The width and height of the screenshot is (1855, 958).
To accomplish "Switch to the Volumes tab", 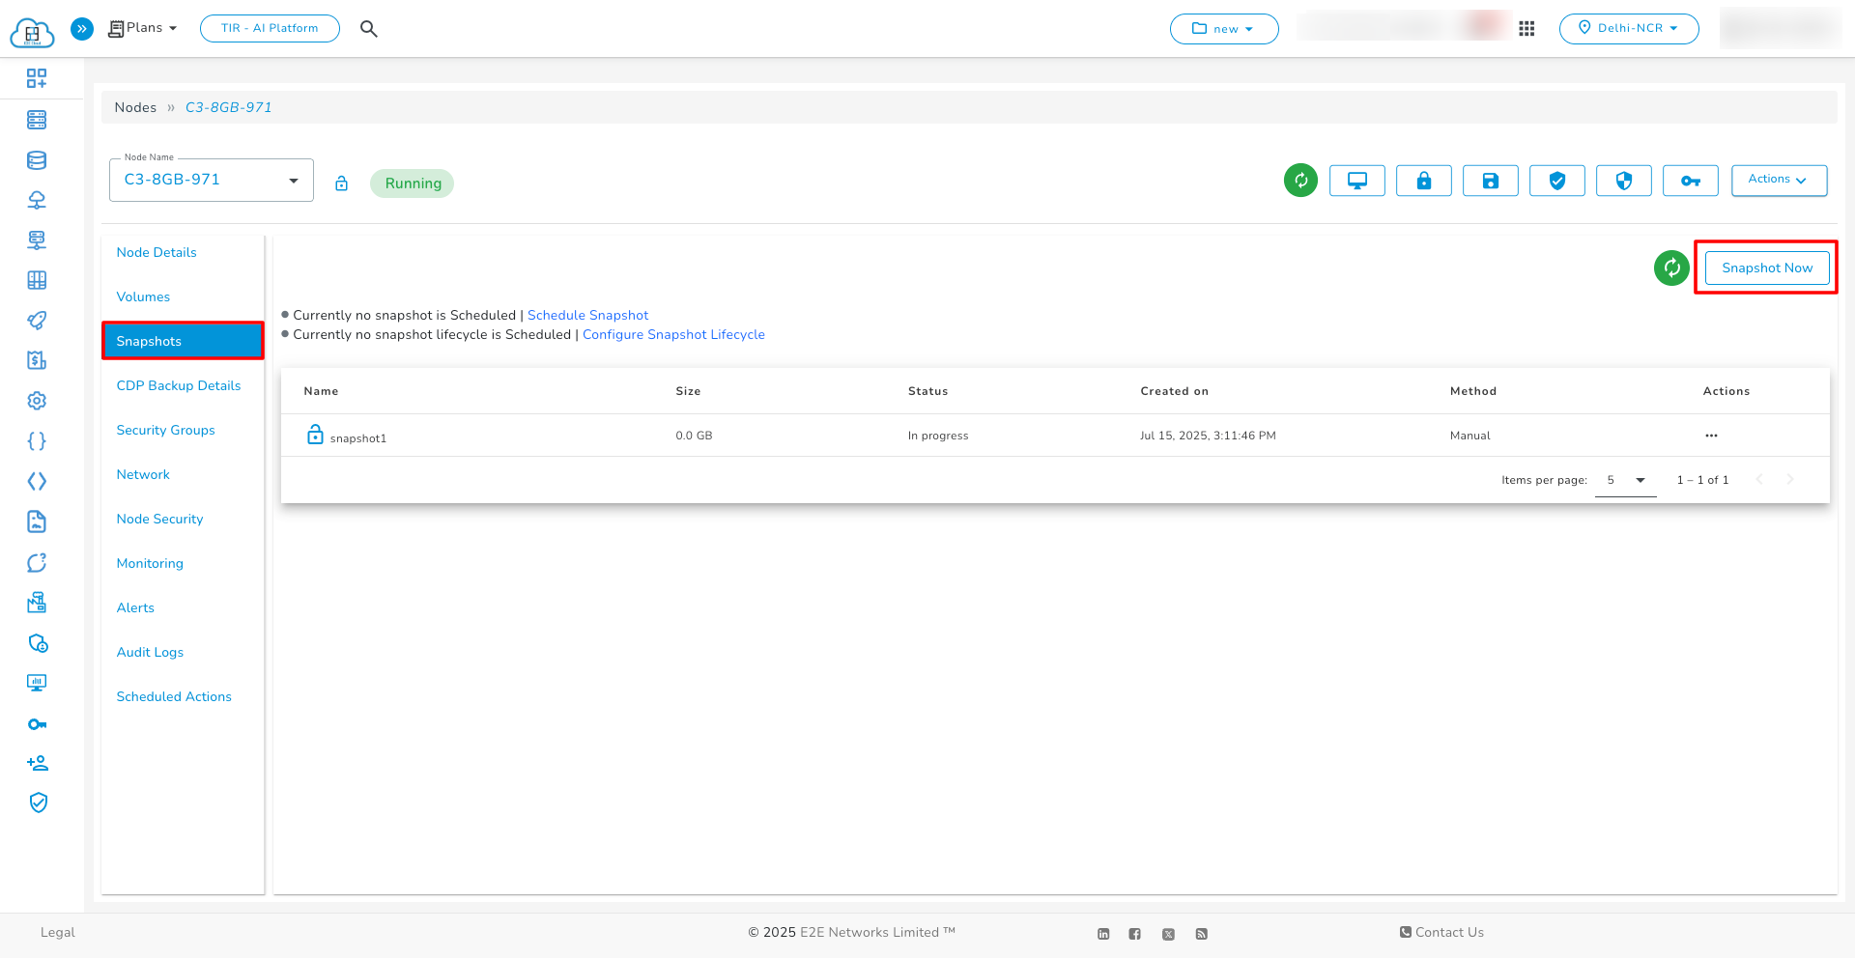I will tap(143, 296).
